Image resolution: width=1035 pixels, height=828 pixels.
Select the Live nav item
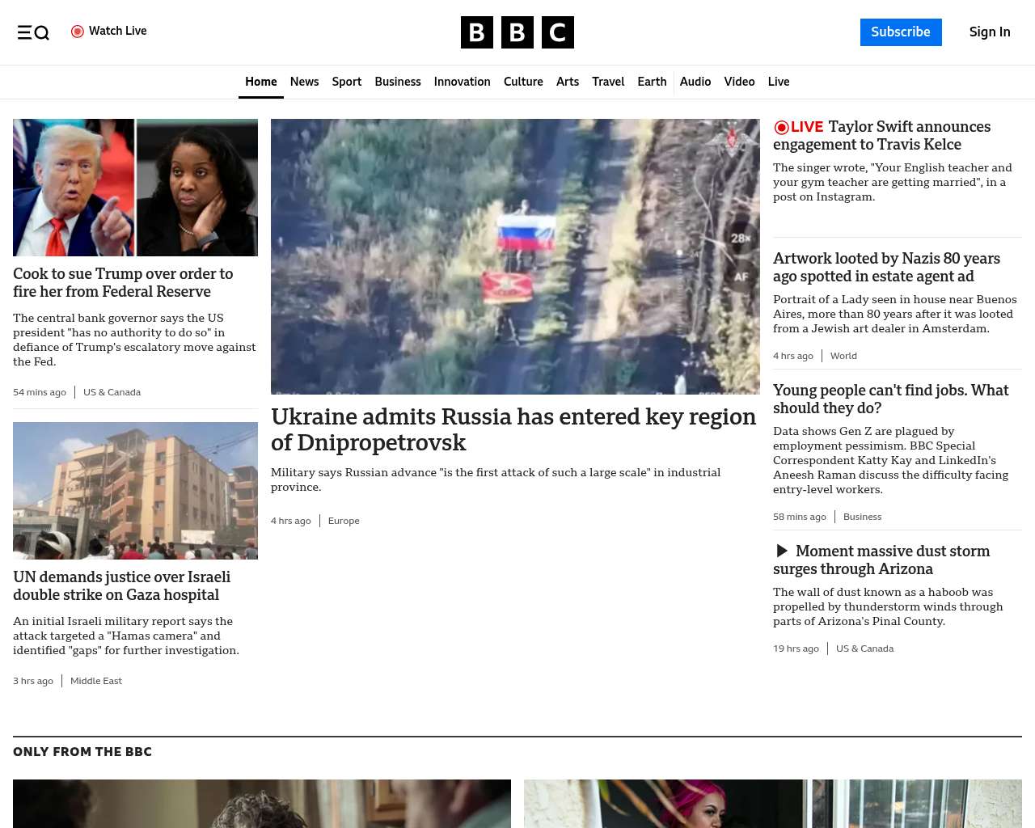point(779,82)
